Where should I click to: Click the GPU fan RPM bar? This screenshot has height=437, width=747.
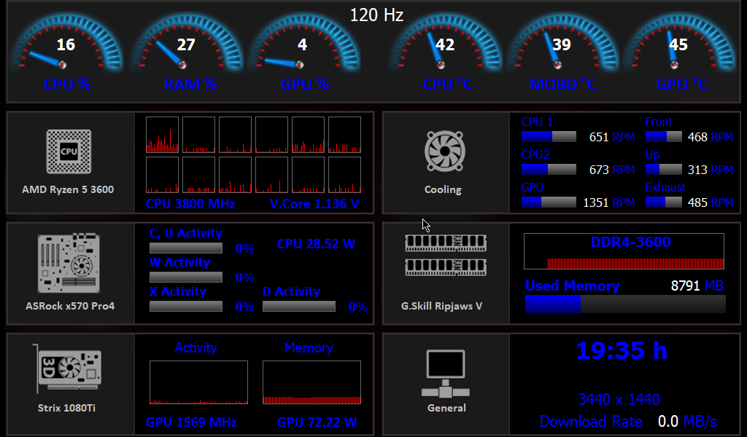[x=549, y=202]
